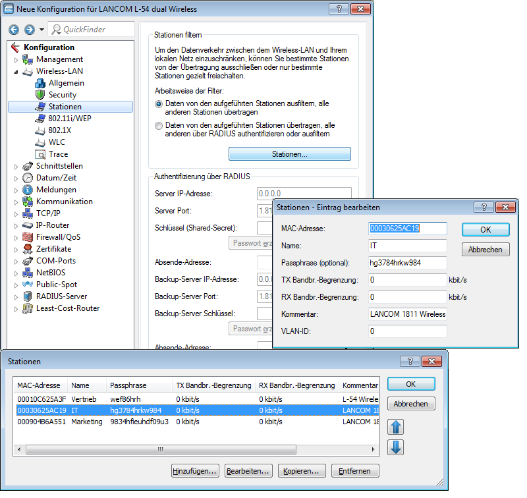The image size is (527, 498).
Task: Click the Datum/Zeit clock icon
Action: click(x=28, y=178)
